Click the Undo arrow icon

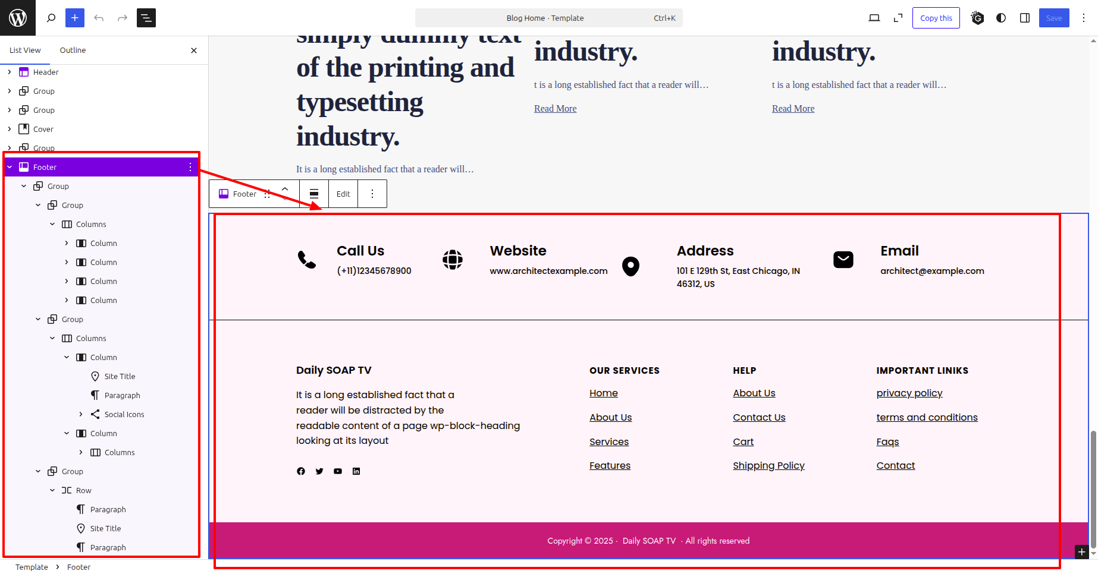pyautogui.click(x=99, y=18)
